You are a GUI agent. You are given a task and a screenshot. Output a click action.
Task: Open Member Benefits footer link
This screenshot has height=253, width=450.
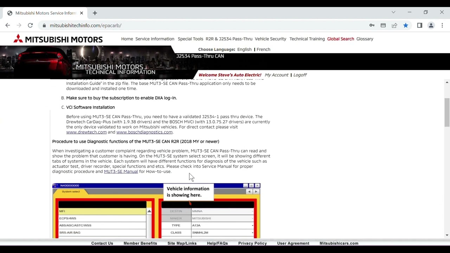pyautogui.click(x=140, y=243)
